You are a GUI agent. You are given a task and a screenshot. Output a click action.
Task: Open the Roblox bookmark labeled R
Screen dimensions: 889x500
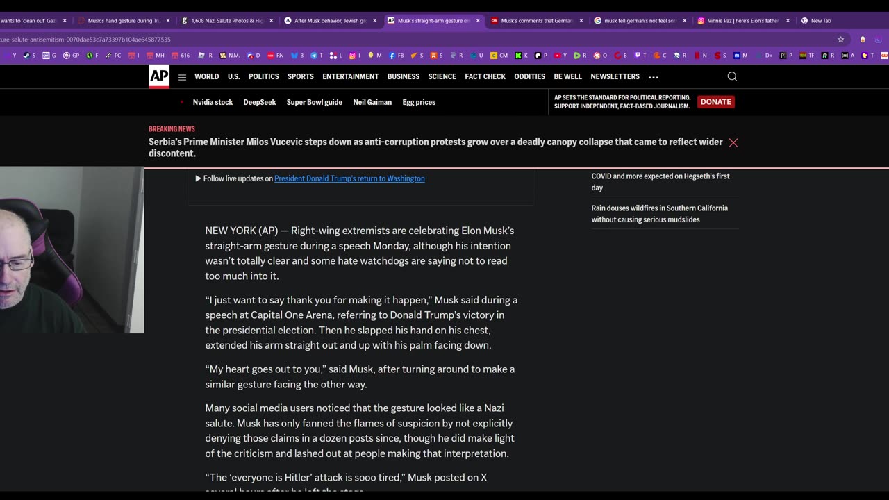click(x=206, y=56)
